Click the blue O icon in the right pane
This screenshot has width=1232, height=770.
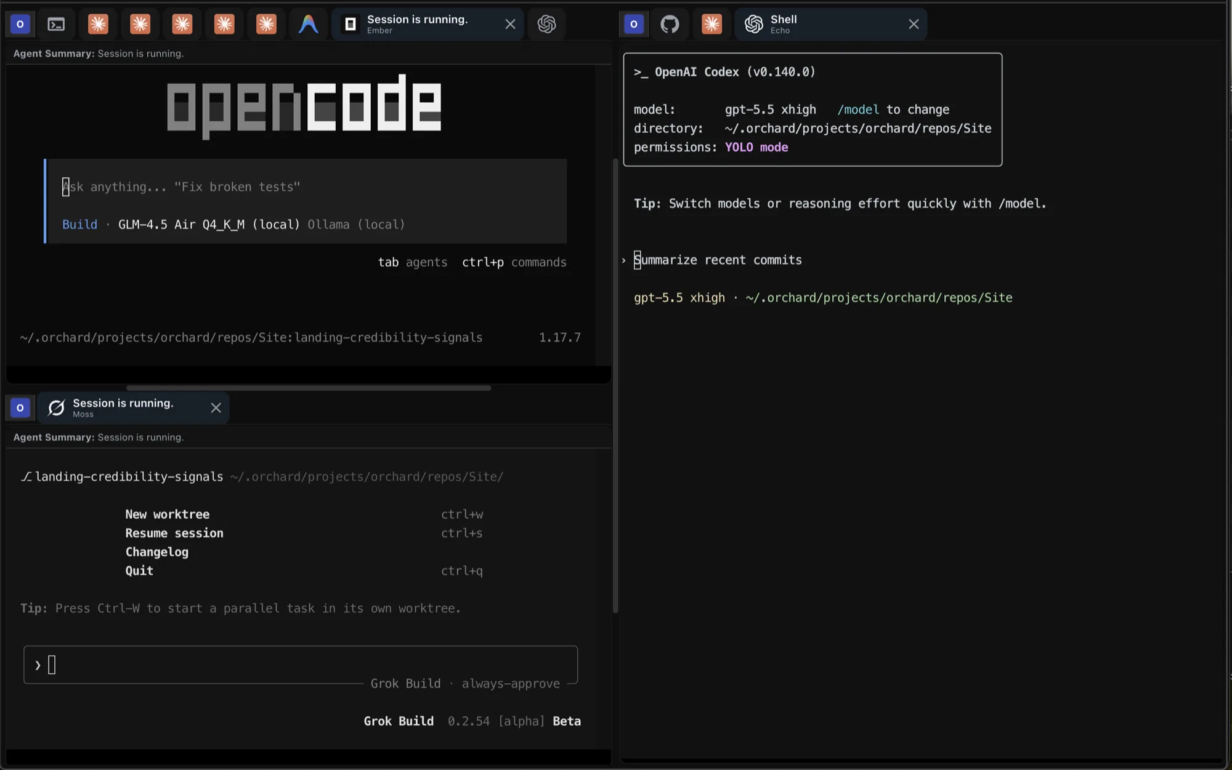tap(634, 24)
